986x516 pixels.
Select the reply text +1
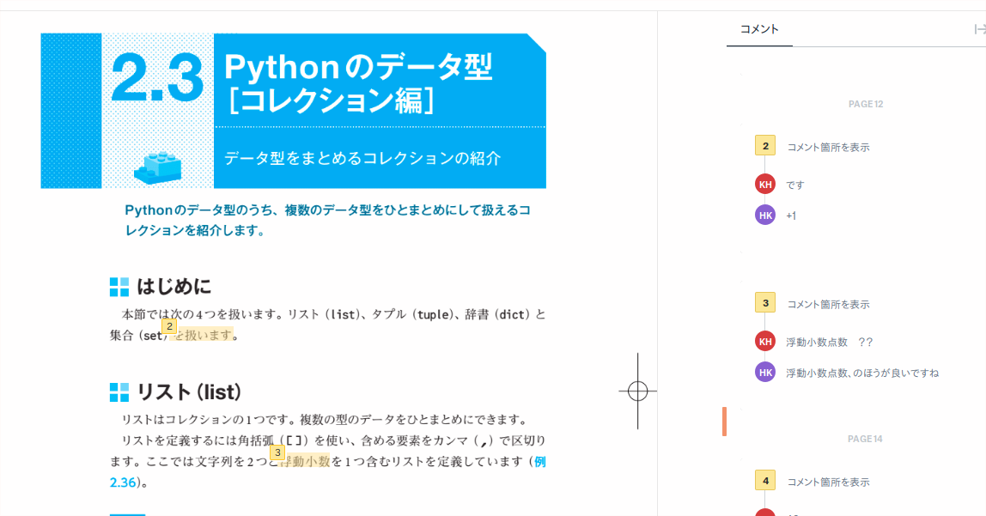click(791, 216)
